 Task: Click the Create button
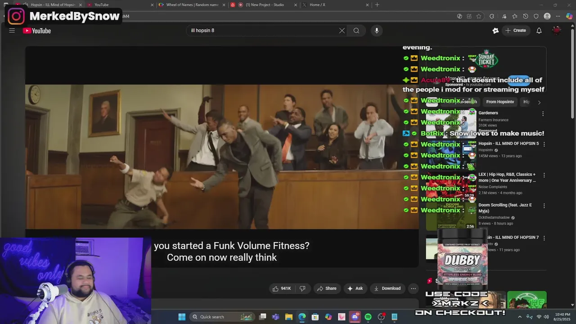[x=515, y=31]
